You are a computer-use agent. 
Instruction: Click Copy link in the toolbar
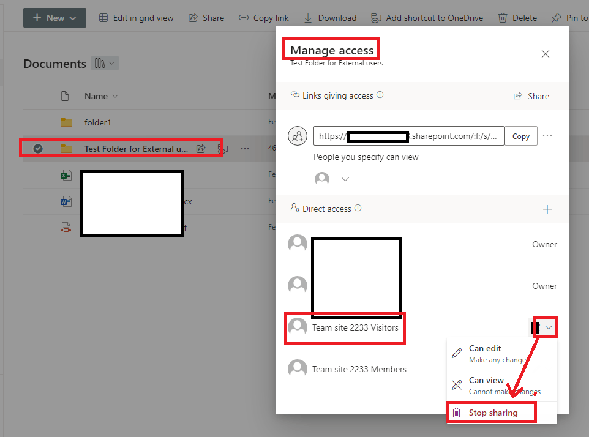click(264, 18)
